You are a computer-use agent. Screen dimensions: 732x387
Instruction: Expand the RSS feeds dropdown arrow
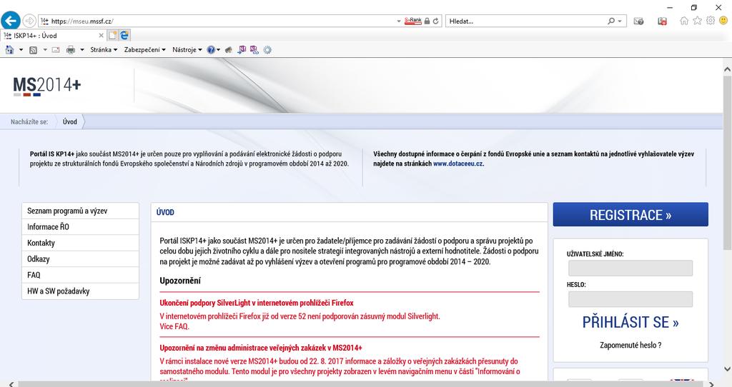tap(45, 50)
